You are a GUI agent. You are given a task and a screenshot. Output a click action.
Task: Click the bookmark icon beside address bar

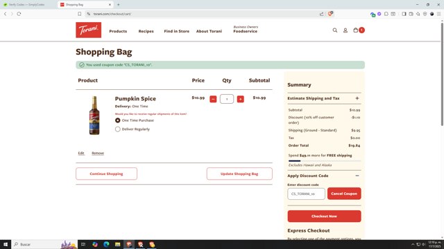[x=80, y=14]
